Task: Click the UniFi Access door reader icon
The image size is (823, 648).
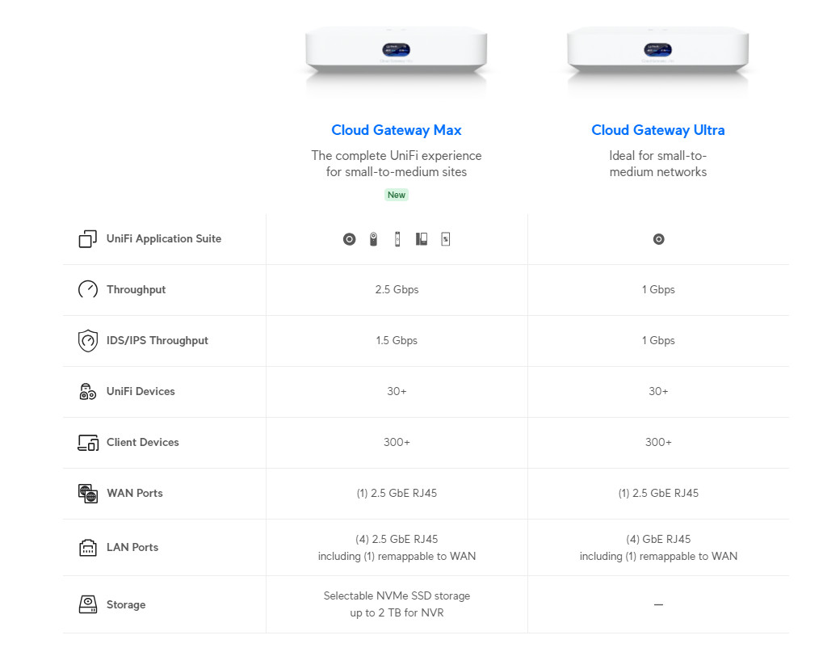Action: coord(397,239)
